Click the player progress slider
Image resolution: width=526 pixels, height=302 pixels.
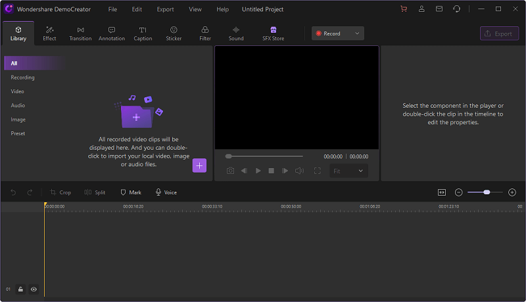264,156
